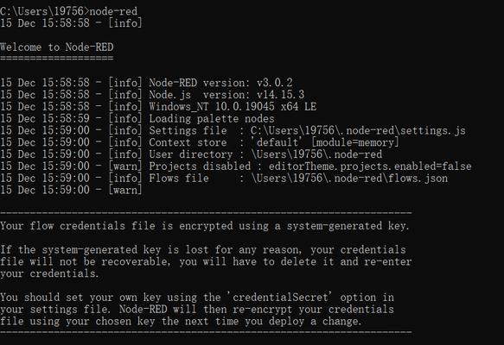Click the Windows_NT 10.0.19045 x64 LE line
The image size is (504, 345).
coord(158,106)
